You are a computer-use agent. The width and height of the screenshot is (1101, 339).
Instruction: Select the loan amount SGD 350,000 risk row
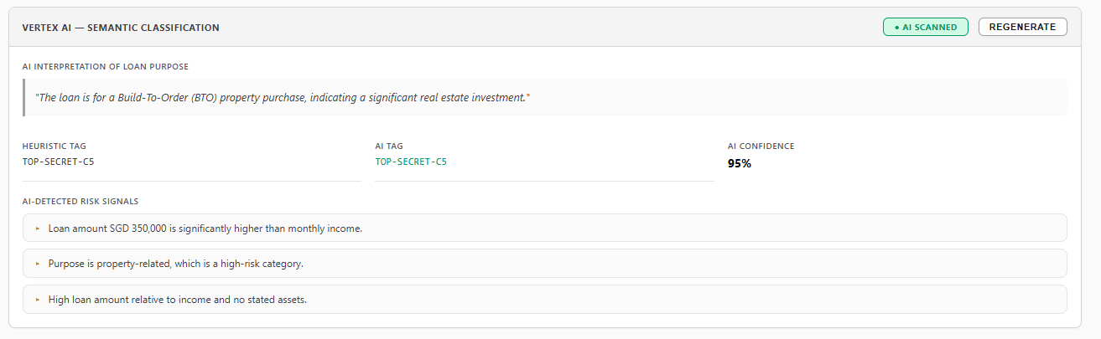point(544,228)
